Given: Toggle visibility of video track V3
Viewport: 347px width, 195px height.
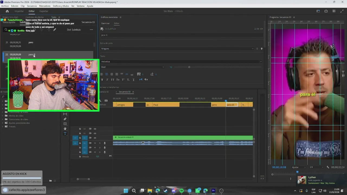Looking at the screenshot, I should pos(95,129).
